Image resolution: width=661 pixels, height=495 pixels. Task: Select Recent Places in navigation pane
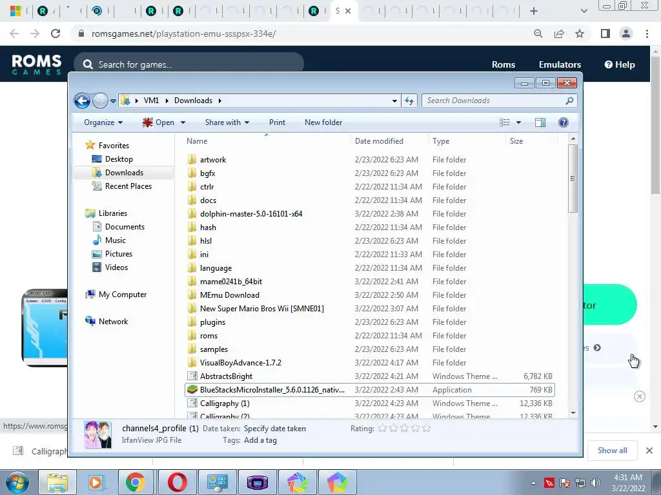coord(128,186)
